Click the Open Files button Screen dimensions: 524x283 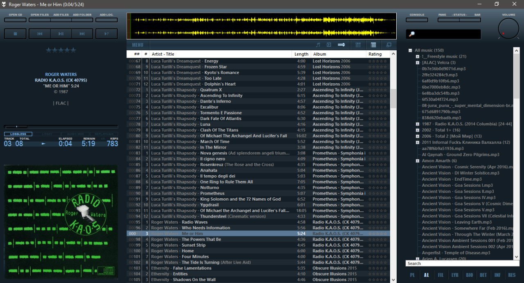(40, 20)
